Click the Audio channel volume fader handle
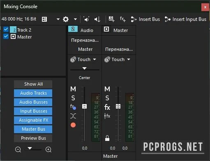Image resolution: width=210 pixels, height=161 pixels. tap(84, 107)
